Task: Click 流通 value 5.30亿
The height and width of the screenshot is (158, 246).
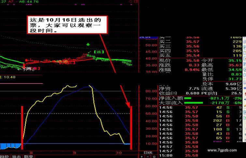Action: (234, 89)
